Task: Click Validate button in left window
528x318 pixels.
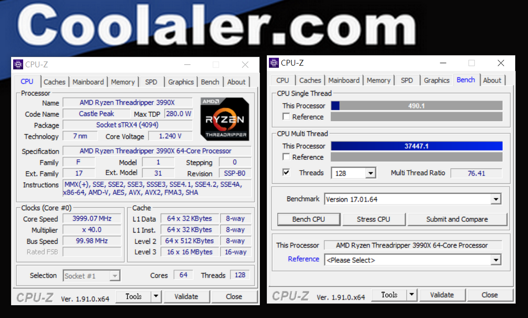Action: coord(186,297)
